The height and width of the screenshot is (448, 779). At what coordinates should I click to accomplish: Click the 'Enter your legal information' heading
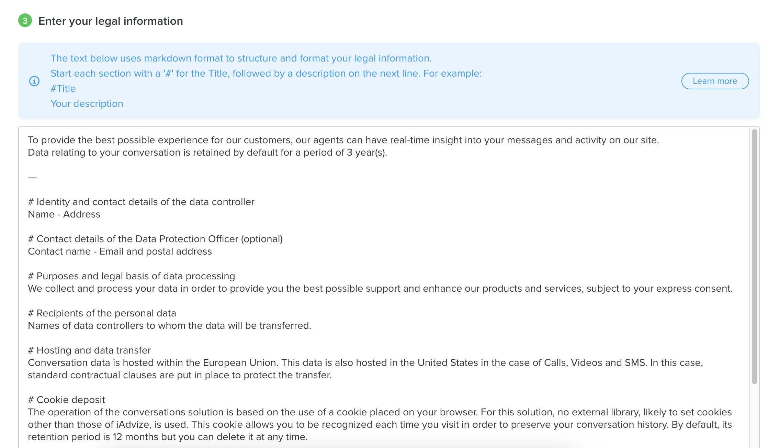(x=111, y=21)
